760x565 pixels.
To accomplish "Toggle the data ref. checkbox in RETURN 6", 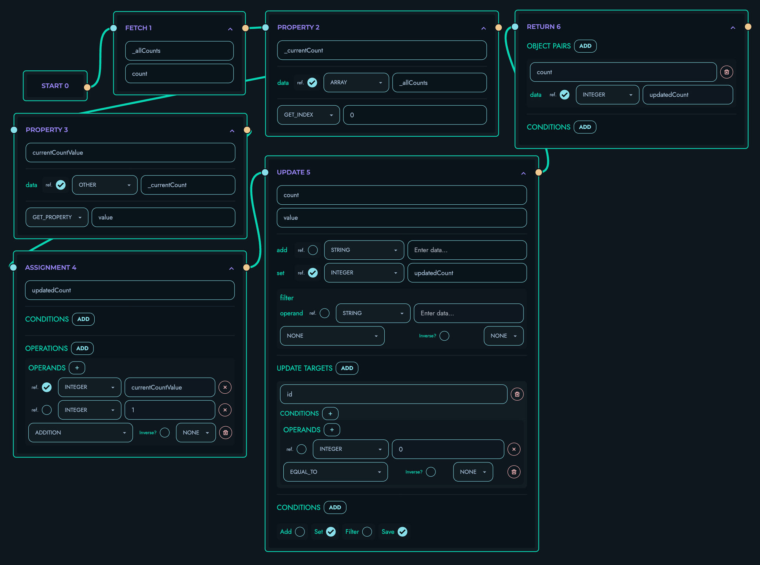I will point(565,95).
